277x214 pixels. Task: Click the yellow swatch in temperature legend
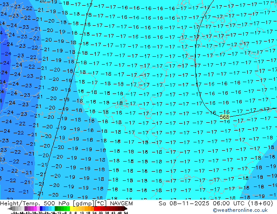(71, 208)
